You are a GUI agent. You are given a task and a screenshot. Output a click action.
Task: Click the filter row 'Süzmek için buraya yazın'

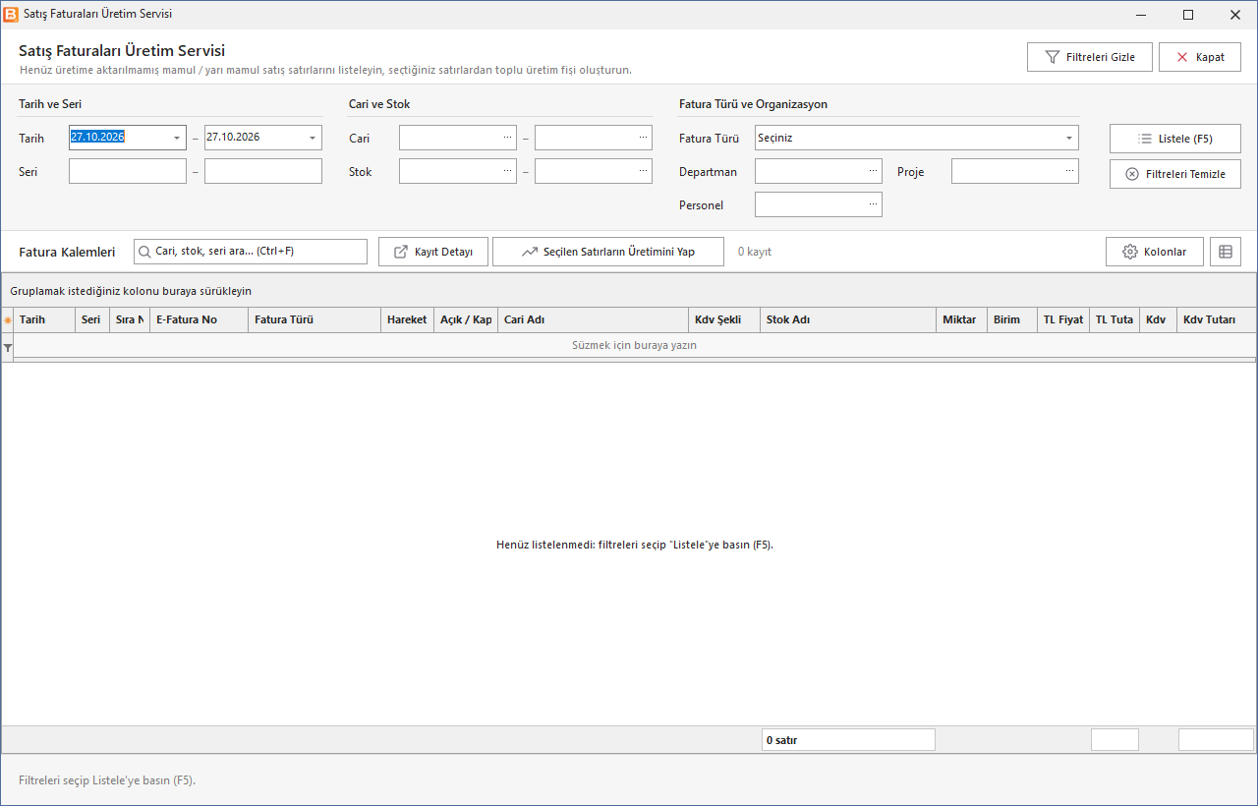[635, 345]
